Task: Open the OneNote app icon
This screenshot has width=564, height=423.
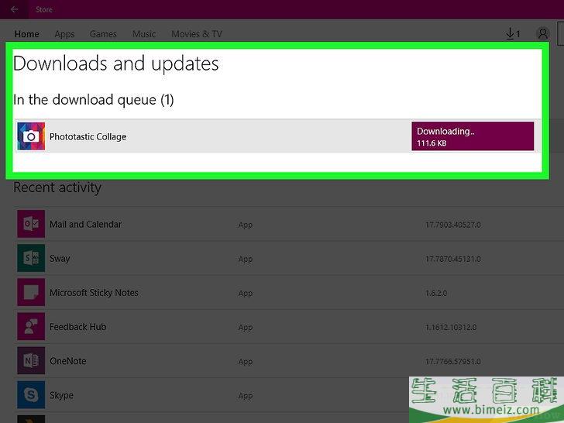Action: point(31,360)
